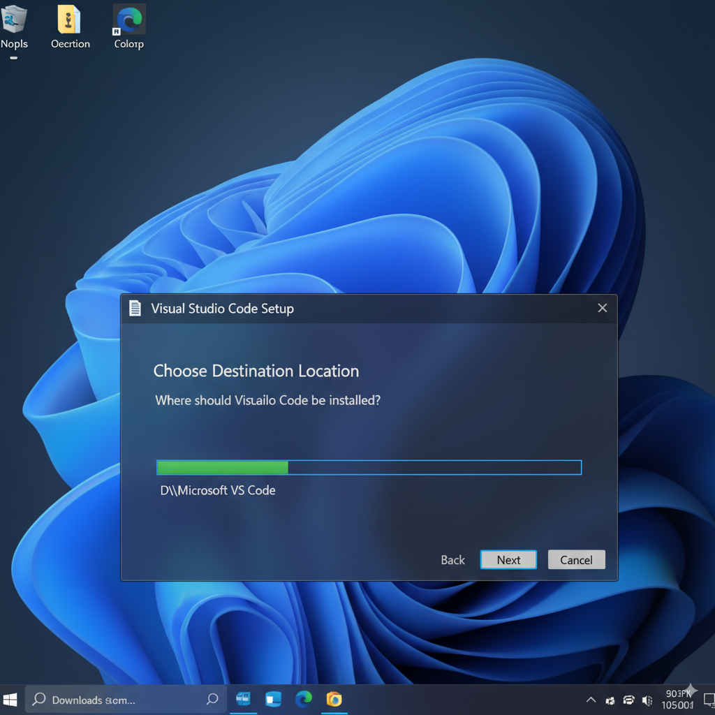Screen dimensions: 715x715
Task: Open the orange installer taskbar icon
Action: [334, 699]
